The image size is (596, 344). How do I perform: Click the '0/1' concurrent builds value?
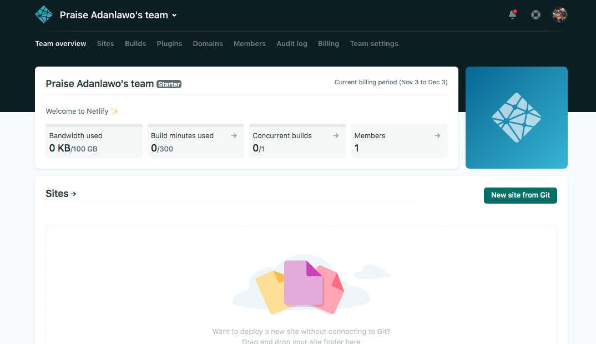pyautogui.click(x=259, y=148)
